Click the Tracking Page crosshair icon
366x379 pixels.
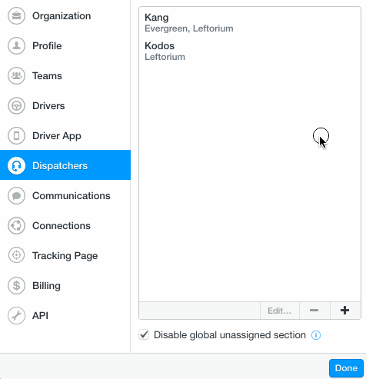[x=16, y=255]
